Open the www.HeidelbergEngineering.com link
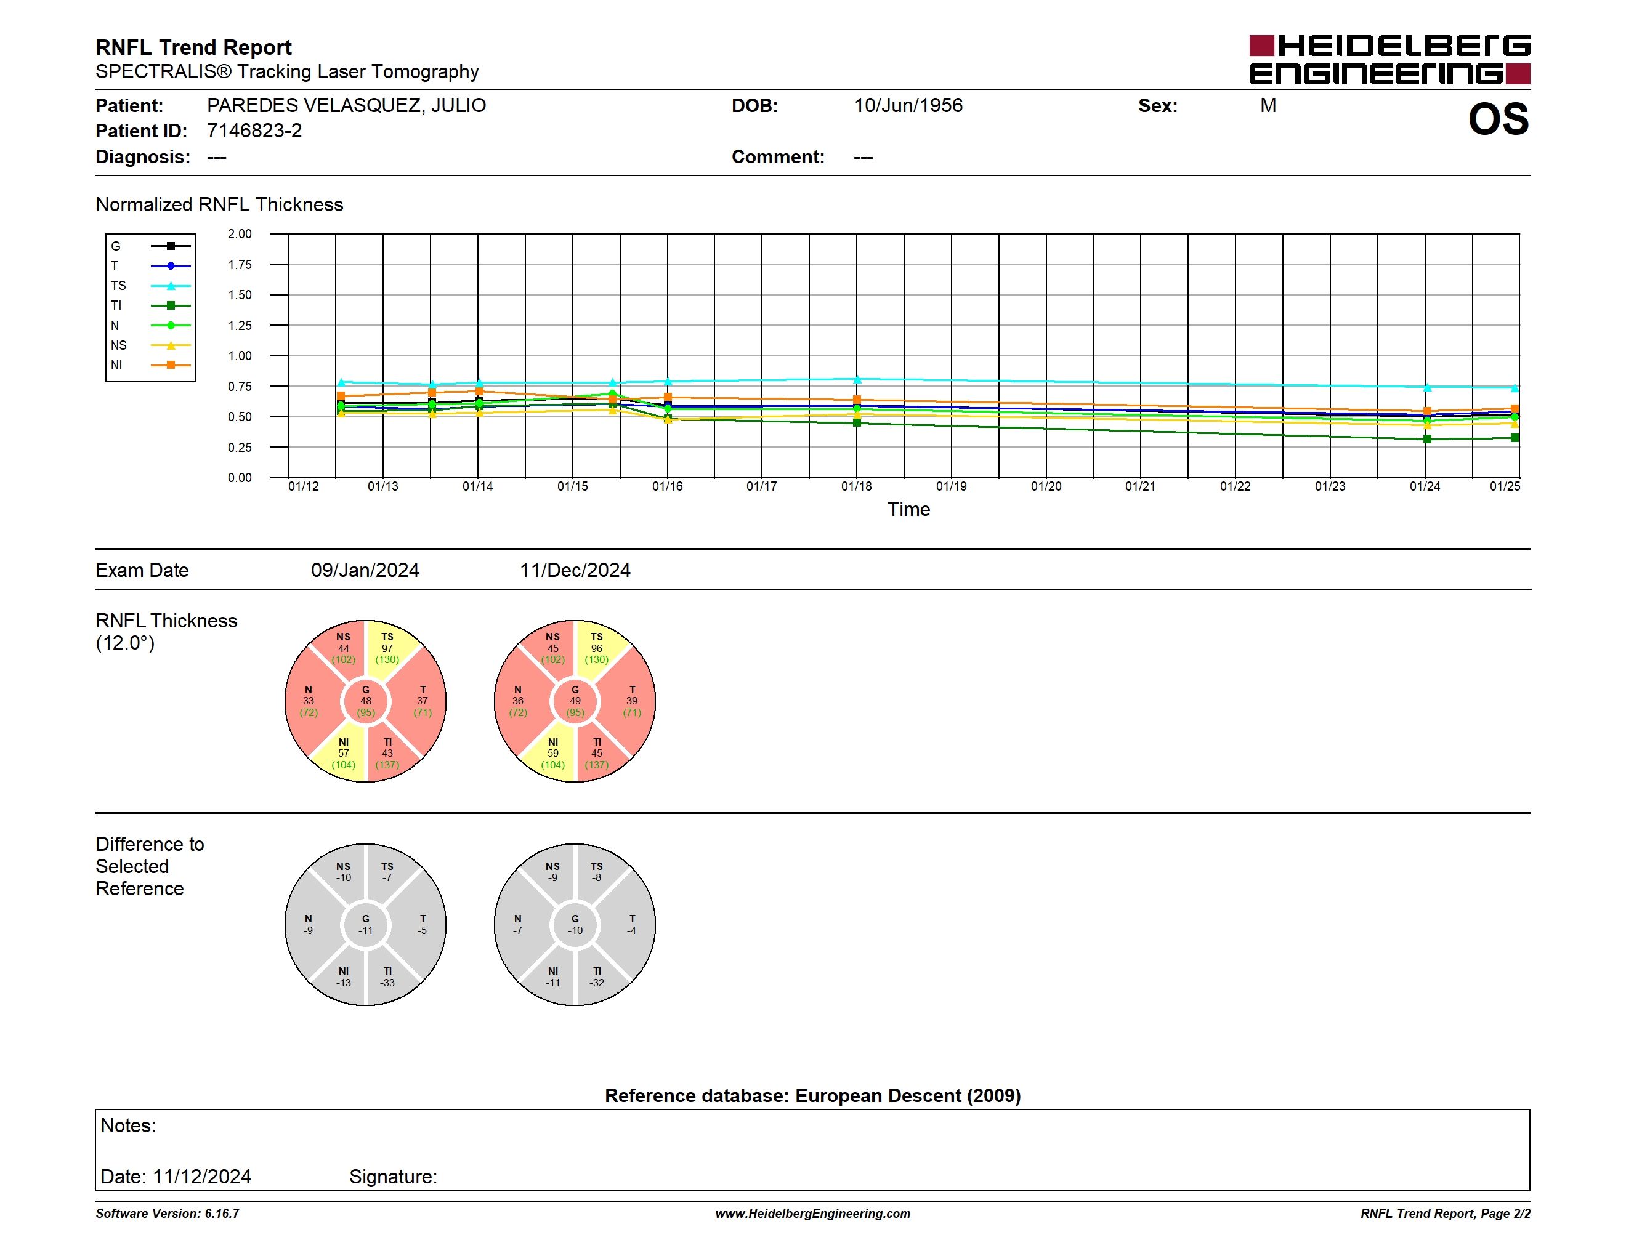The height and width of the screenshot is (1256, 1626). (x=812, y=1213)
